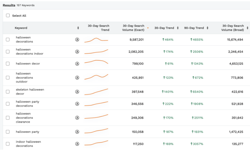Screen dimensions: 250x152
Task: Click Amazon icon for halloween decorations outdoor
Action: click(77, 78)
